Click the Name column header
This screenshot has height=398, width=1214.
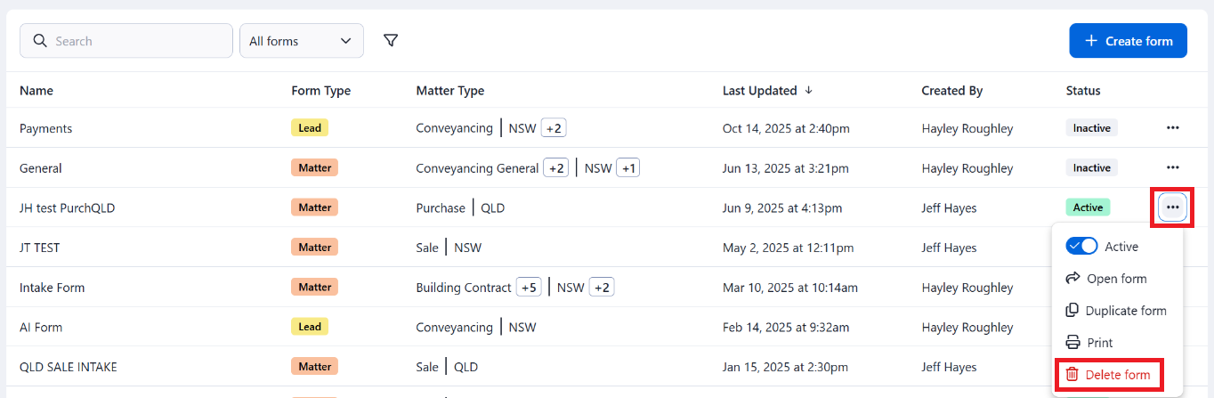point(36,91)
